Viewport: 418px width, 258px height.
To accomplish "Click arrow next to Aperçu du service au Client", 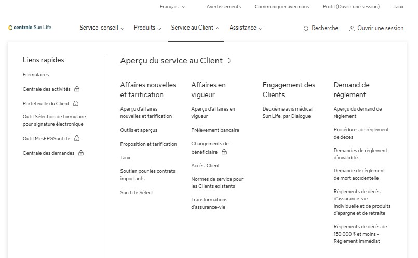I will click(230, 61).
